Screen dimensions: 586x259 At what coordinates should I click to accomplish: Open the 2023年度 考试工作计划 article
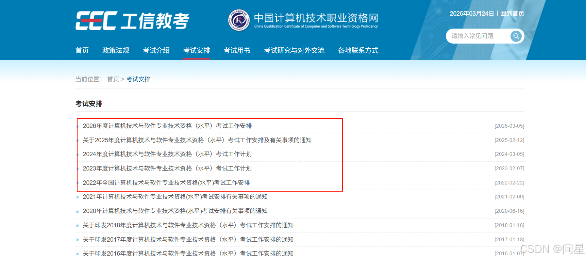point(167,168)
